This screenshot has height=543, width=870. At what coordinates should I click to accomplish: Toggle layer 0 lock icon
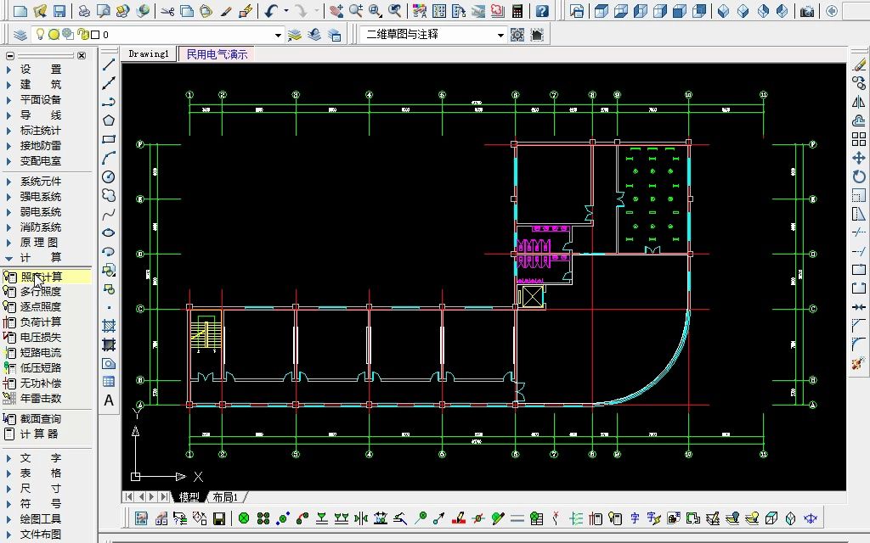82,34
